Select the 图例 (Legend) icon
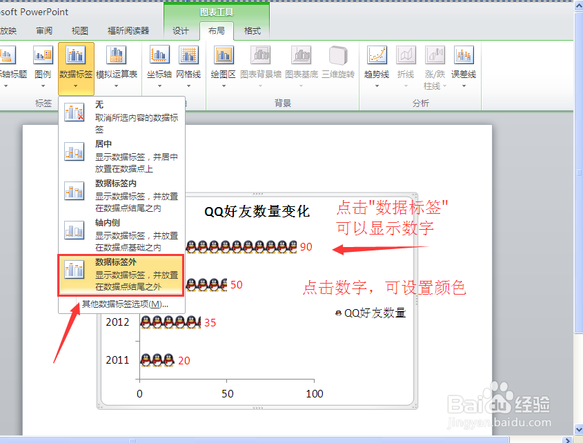Viewport: 583px width, 443px height. [x=43, y=59]
